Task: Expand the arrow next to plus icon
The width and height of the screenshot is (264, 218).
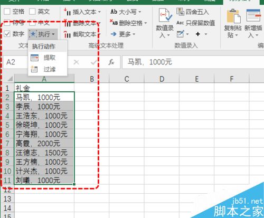Action: [205, 34]
